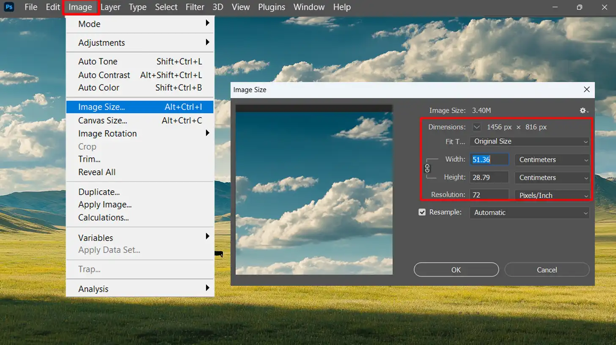
Task: Open the File menu
Action: pyautogui.click(x=31, y=7)
